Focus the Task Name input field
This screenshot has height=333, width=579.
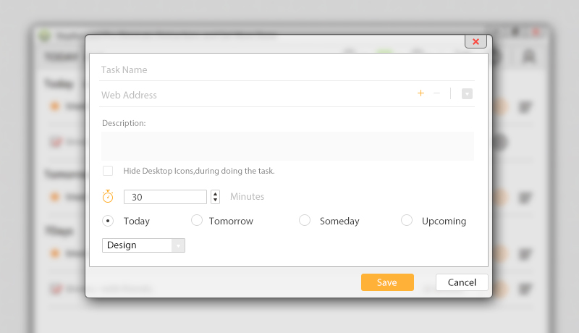click(x=287, y=70)
